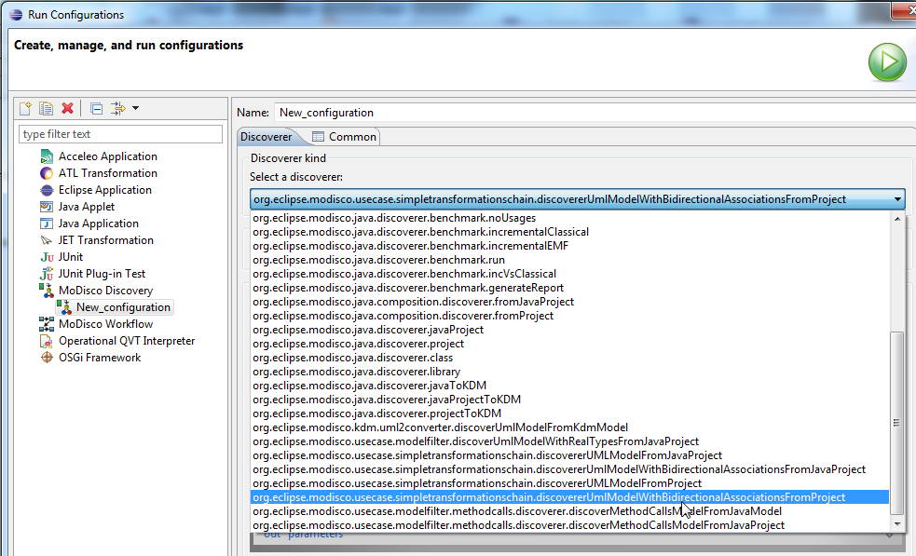The width and height of the screenshot is (916, 556).
Task: Click the New_configuration item icon
Action: tap(65, 307)
